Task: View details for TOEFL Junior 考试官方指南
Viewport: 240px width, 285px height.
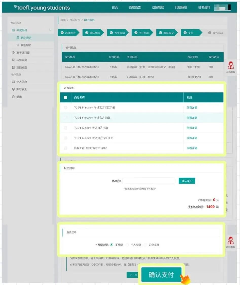Action: (192, 128)
